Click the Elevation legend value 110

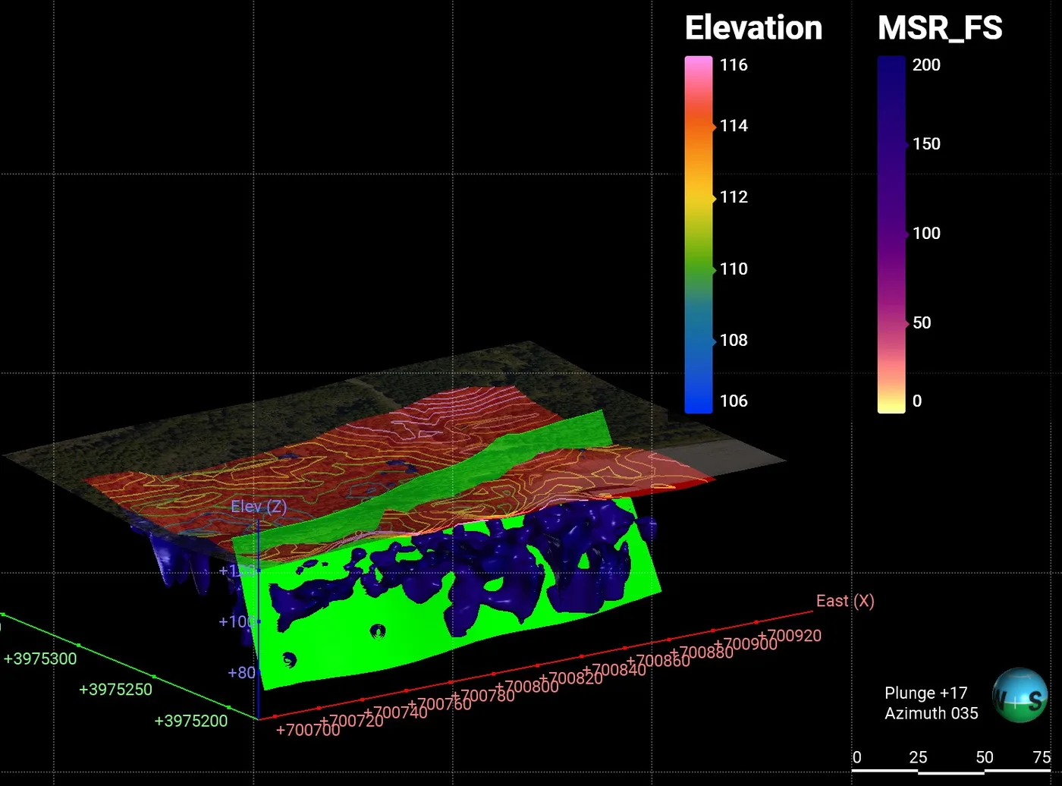[734, 269]
